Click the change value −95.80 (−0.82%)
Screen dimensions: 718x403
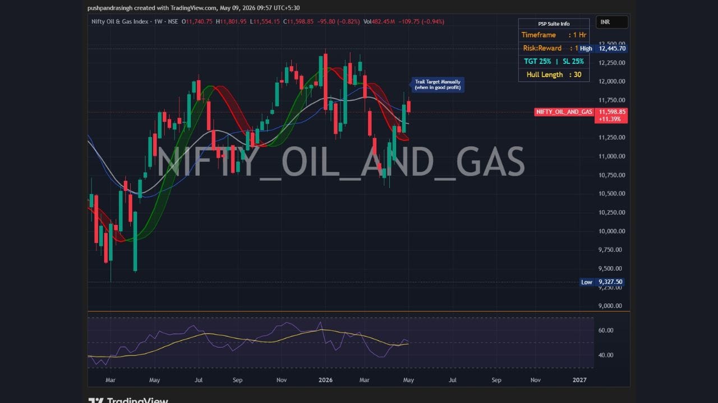point(338,22)
